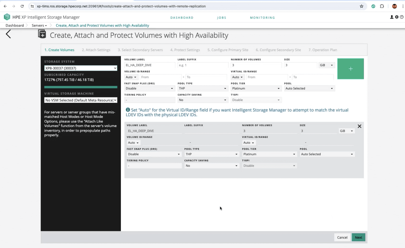Select step 4 Protect Settings
Viewport: 405px width, 248px height.
[185, 50]
